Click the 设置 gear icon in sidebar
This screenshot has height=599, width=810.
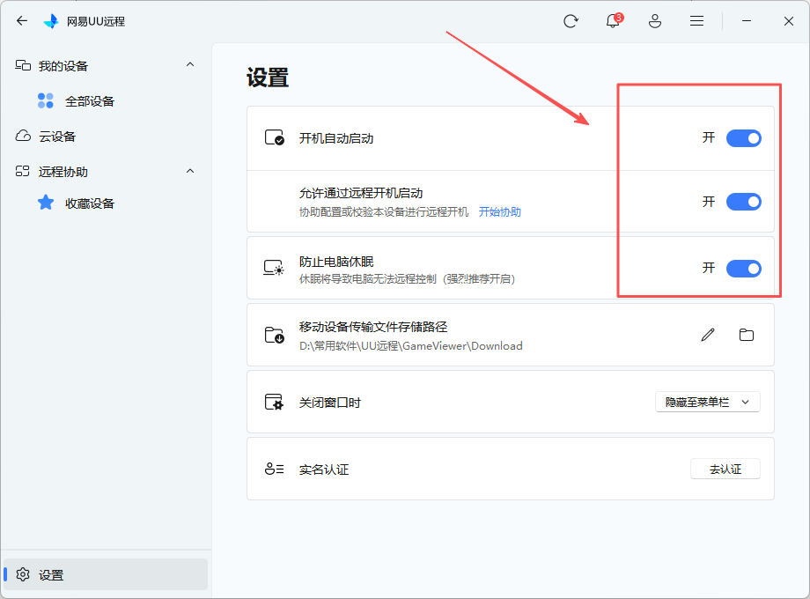pyautogui.click(x=23, y=574)
